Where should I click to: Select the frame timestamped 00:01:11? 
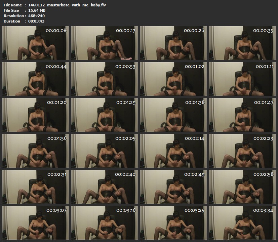242,79
